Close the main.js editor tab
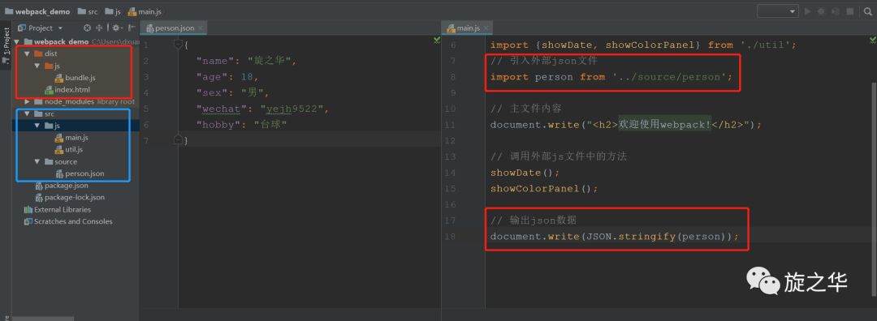The width and height of the screenshot is (877, 321). click(x=486, y=28)
